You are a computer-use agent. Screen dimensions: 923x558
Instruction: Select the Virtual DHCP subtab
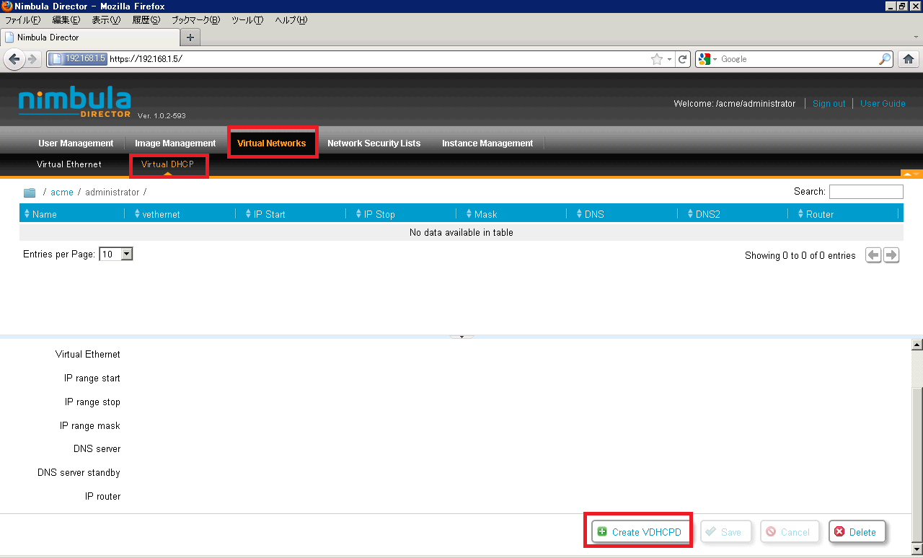pyautogui.click(x=168, y=164)
